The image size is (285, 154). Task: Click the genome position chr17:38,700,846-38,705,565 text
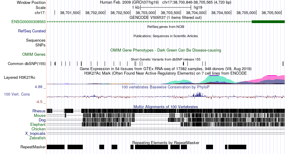point(197,2)
